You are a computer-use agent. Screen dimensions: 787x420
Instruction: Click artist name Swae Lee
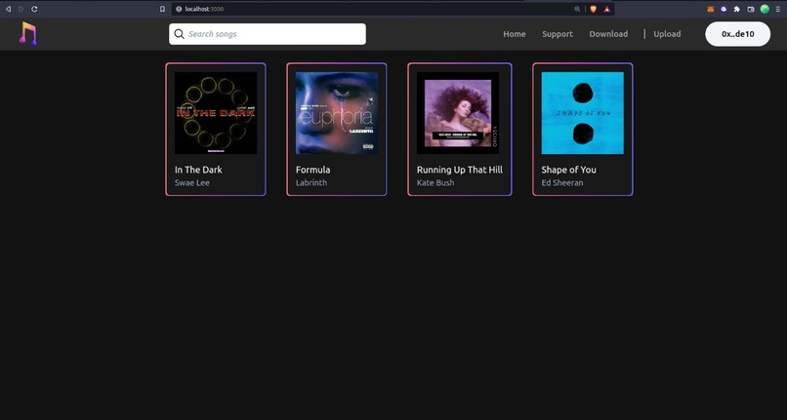click(x=192, y=182)
